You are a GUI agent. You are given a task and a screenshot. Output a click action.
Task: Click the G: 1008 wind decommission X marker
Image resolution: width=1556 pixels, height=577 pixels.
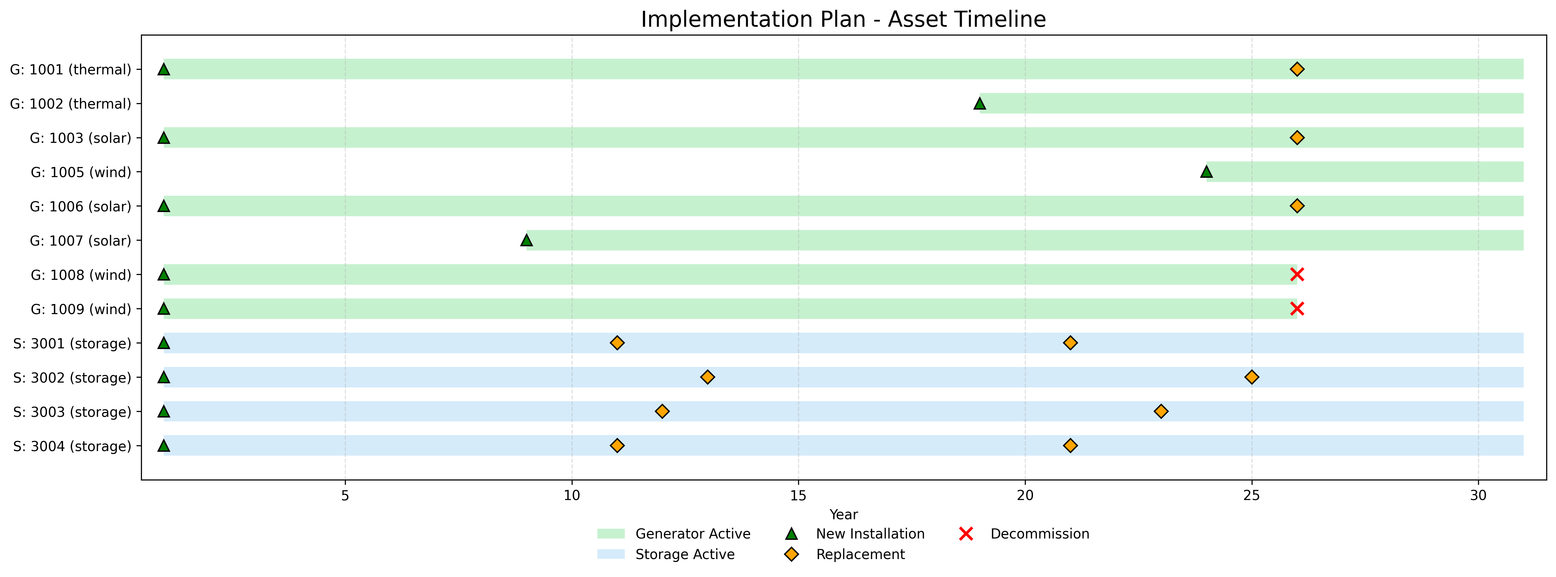1297,275
